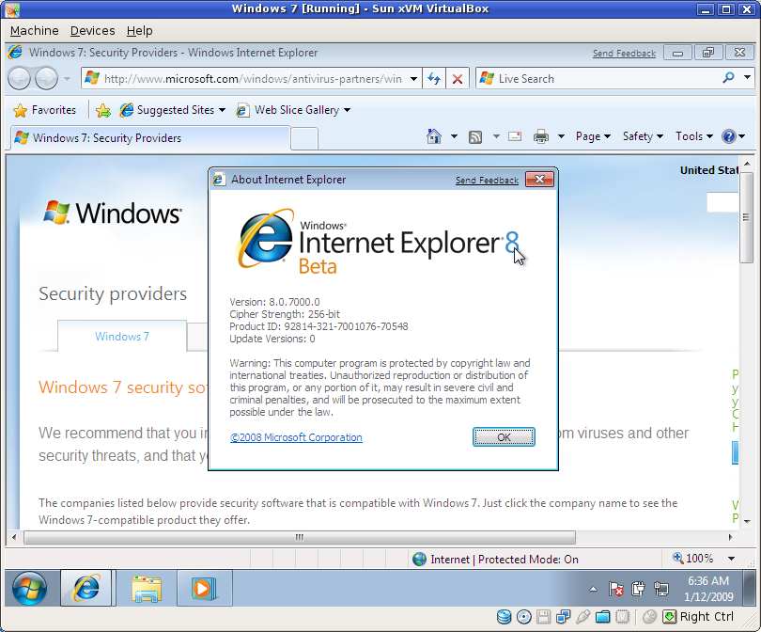Open Internet Explorer Help via the question mark icon
This screenshot has width=761, height=632.
coord(732,135)
